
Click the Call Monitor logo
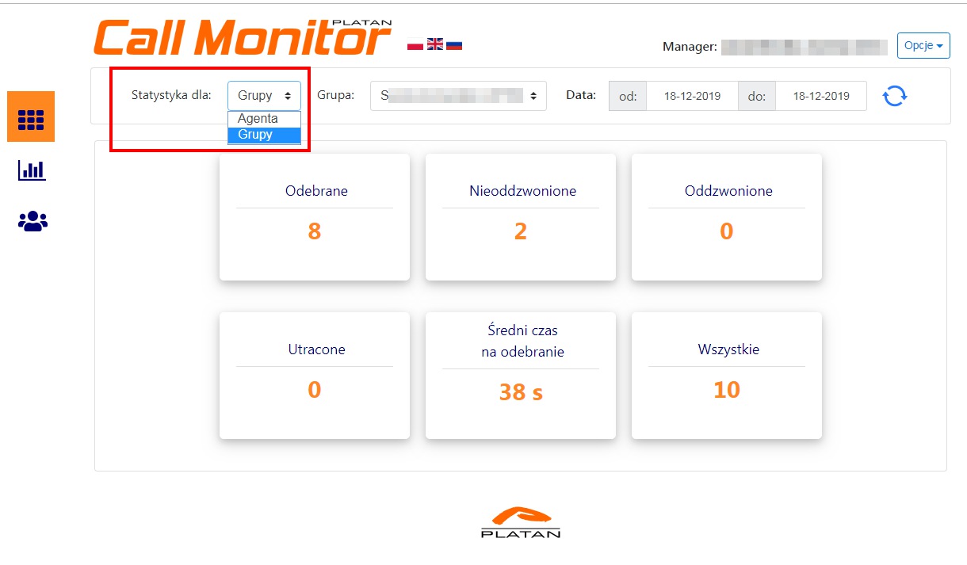pos(242,37)
